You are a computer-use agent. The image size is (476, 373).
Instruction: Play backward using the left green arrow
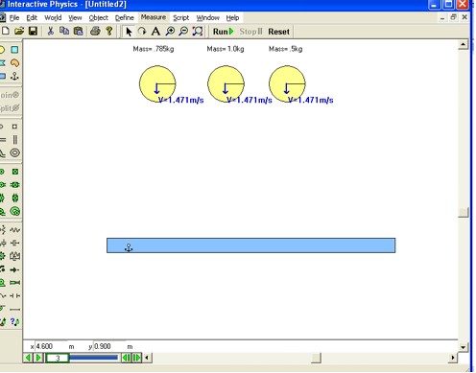(x=28, y=358)
